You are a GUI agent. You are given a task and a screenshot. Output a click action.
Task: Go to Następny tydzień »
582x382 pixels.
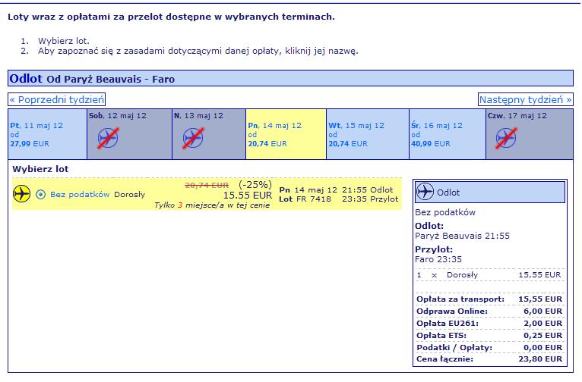tap(525, 99)
